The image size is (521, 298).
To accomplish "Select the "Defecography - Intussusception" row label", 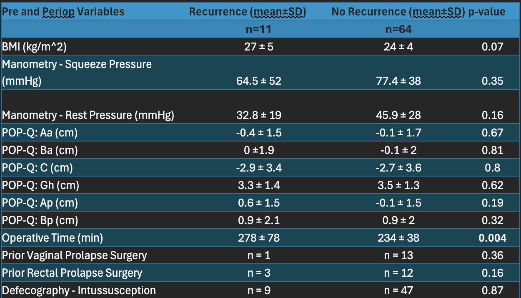I will pyautogui.click(x=79, y=290).
